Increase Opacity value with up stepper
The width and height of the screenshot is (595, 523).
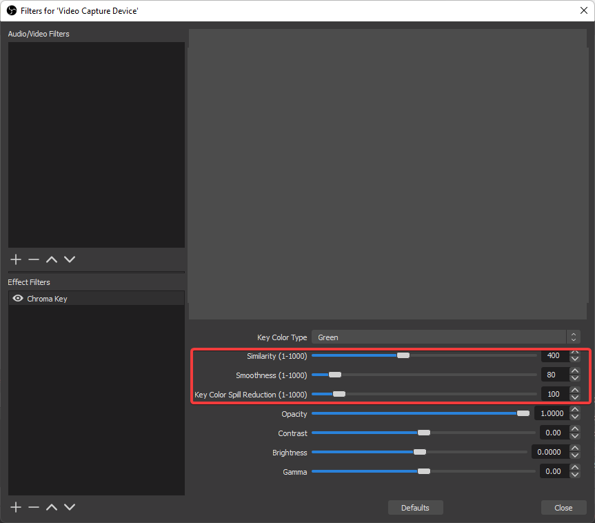tap(575, 410)
